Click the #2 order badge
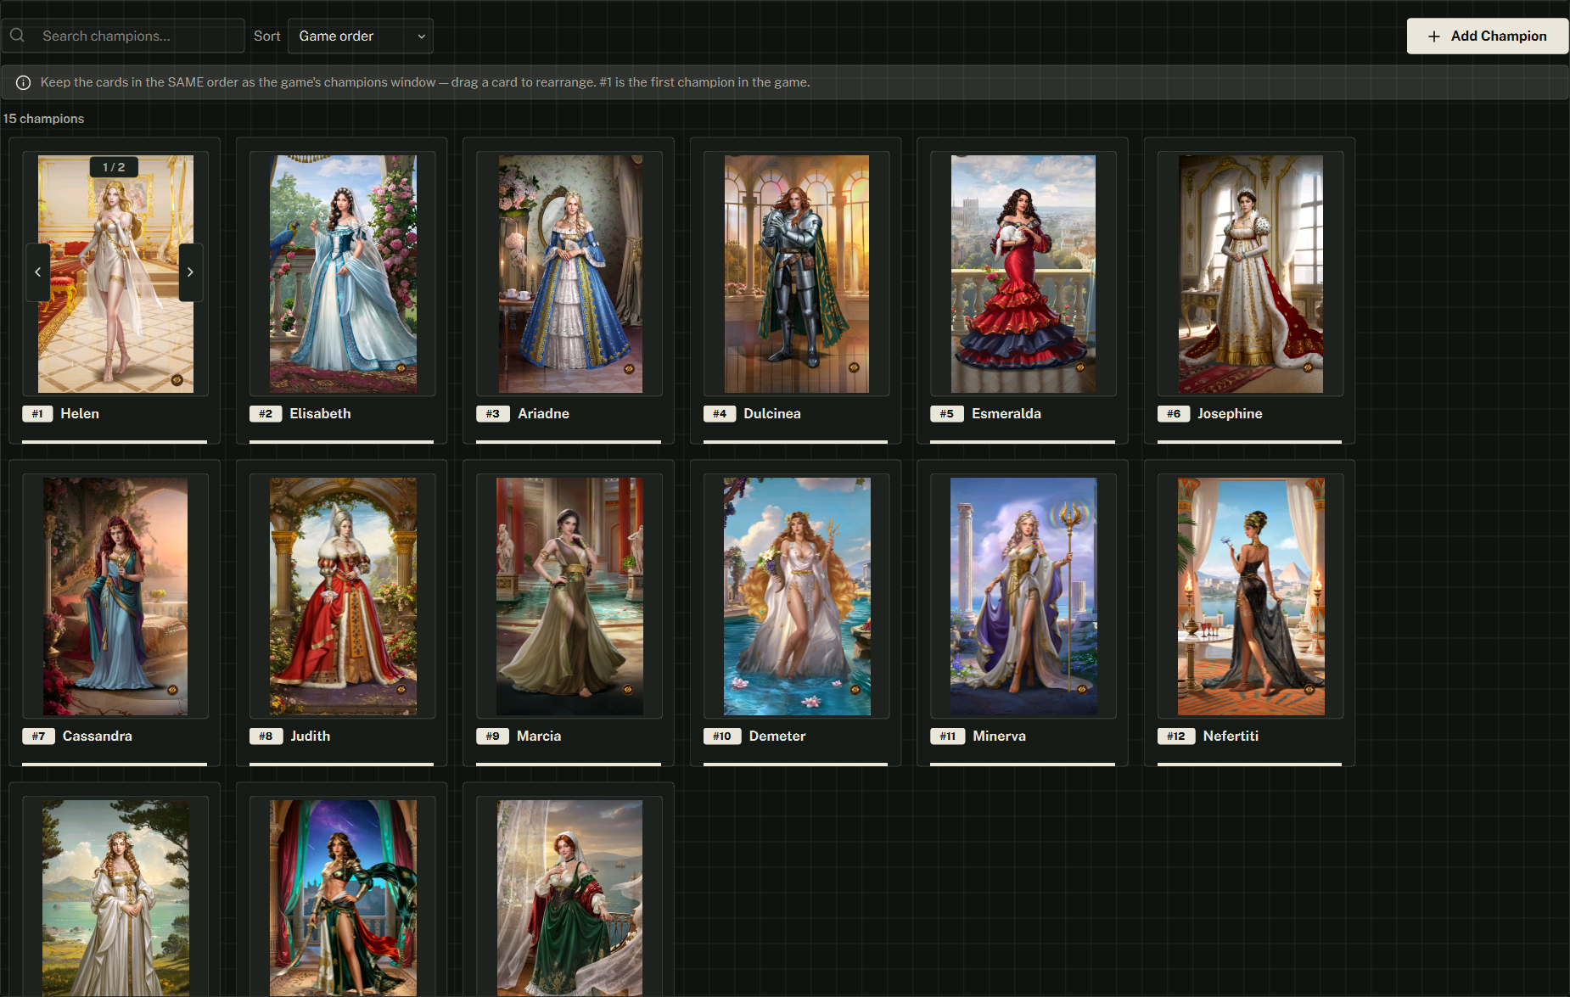The width and height of the screenshot is (1570, 997). tap(266, 414)
